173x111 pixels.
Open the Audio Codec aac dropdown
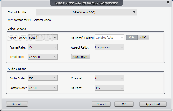[x=42, y=78]
